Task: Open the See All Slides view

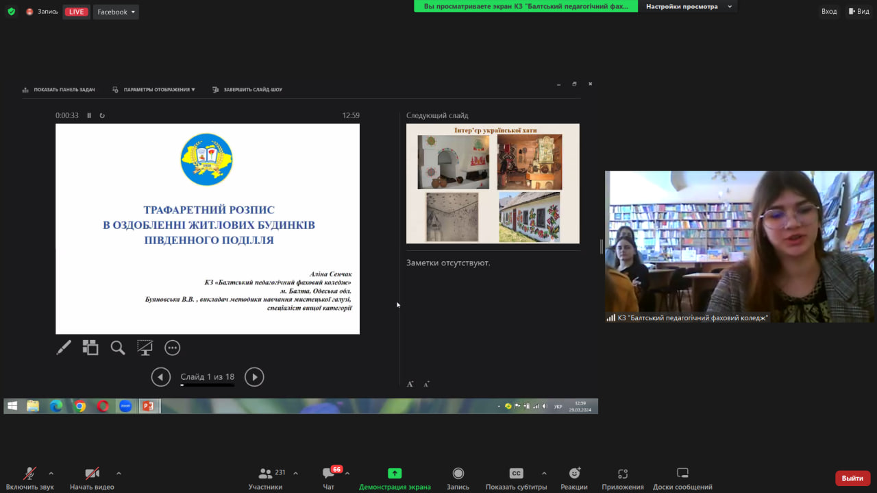Action: tap(90, 348)
